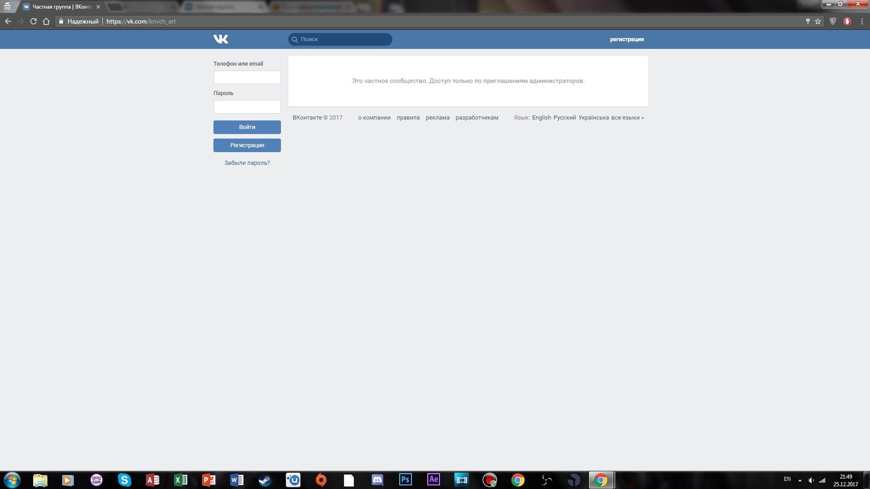Viewport: 870px width, 489px height.
Task: Open the реклама footer link
Action: [x=438, y=117]
